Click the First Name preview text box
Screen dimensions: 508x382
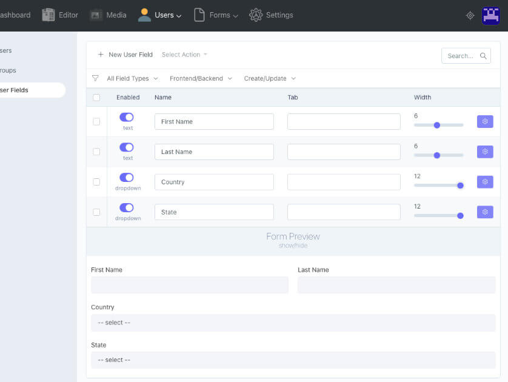coord(190,285)
